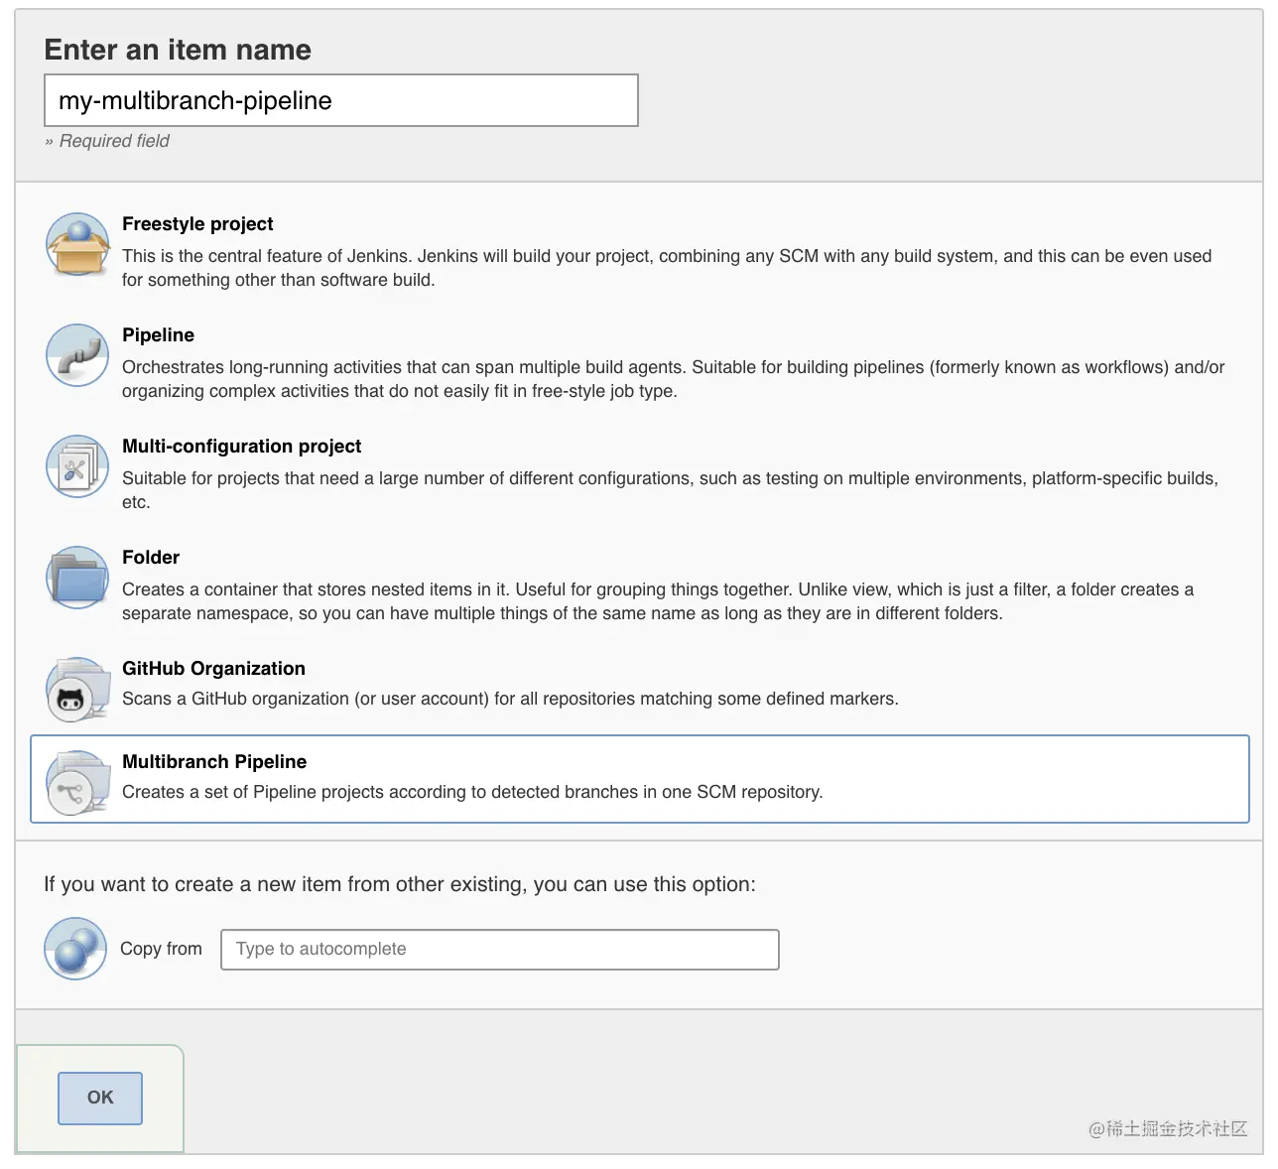1278x1169 pixels.
Task: Click the Freestyle project description text
Action: pos(667,268)
